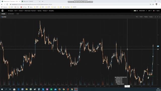Open OneNote from taskbar
Image resolution: width=161 pixels, height=91 pixels.
[x=47, y=89]
